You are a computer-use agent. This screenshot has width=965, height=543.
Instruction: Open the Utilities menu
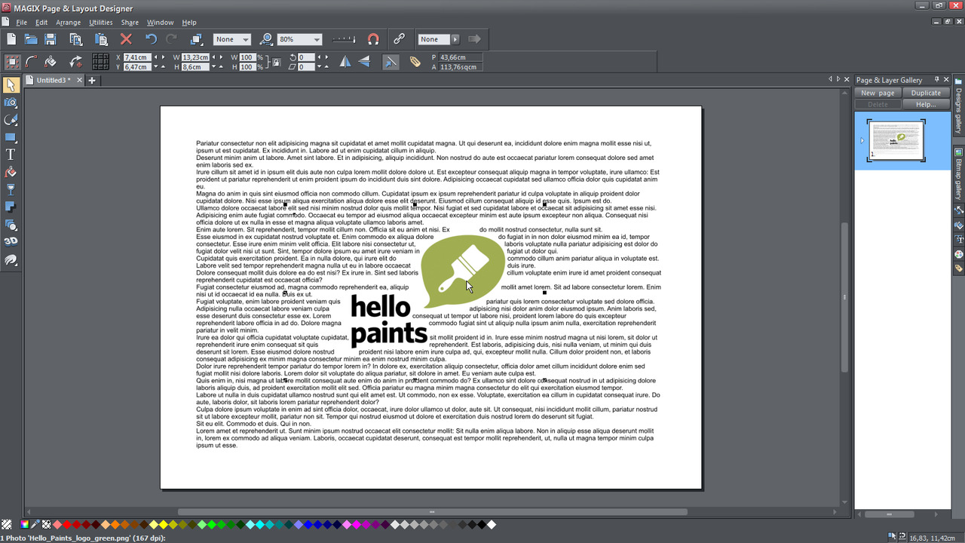pos(101,23)
